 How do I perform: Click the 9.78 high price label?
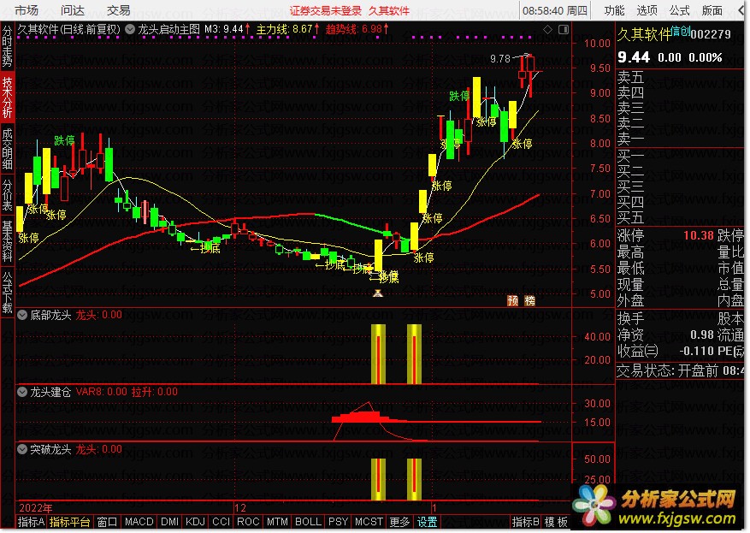pos(500,59)
